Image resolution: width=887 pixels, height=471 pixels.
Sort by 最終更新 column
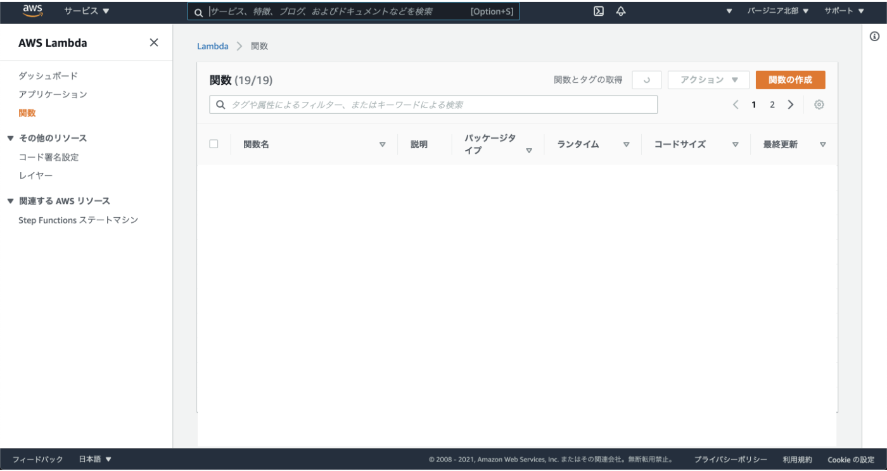(823, 144)
